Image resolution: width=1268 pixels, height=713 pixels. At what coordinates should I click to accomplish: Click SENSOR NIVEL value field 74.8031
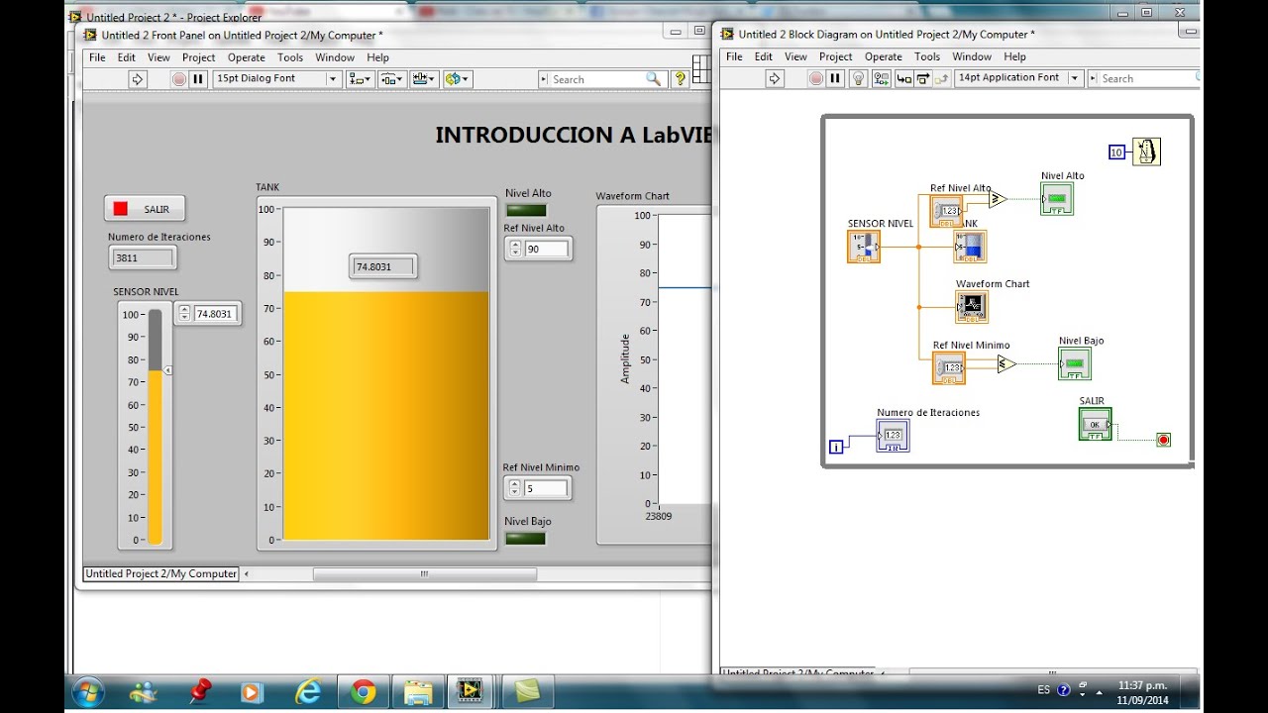coord(215,313)
